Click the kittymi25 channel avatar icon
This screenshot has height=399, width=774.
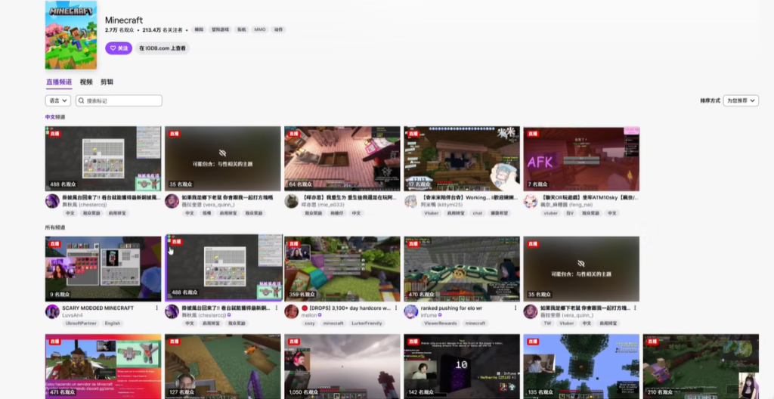tap(410, 201)
